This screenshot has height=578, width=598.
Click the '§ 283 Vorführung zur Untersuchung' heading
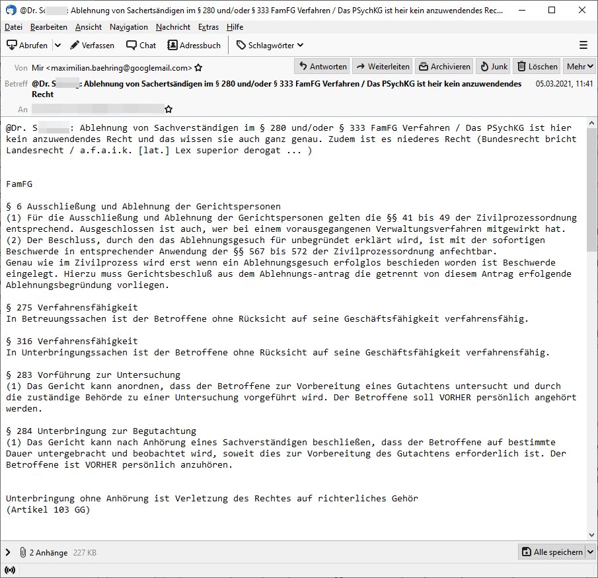[x=93, y=375]
